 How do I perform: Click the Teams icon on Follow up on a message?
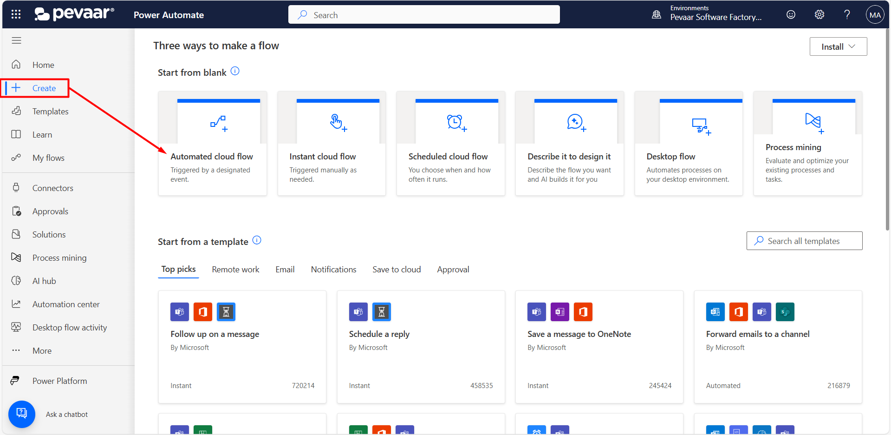pyautogui.click(x=180, y=312)
